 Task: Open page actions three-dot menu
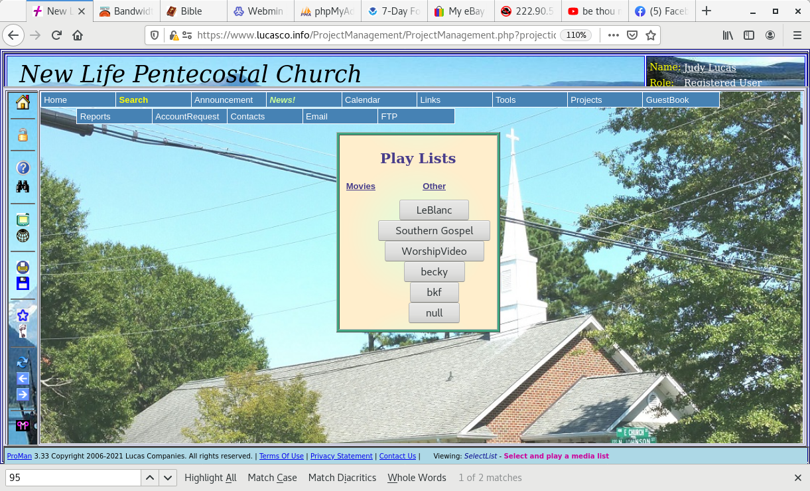(x=614, y=35)
